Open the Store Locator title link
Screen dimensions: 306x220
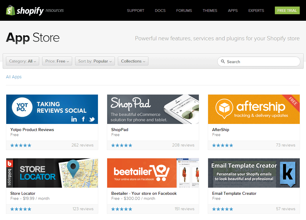23,194
